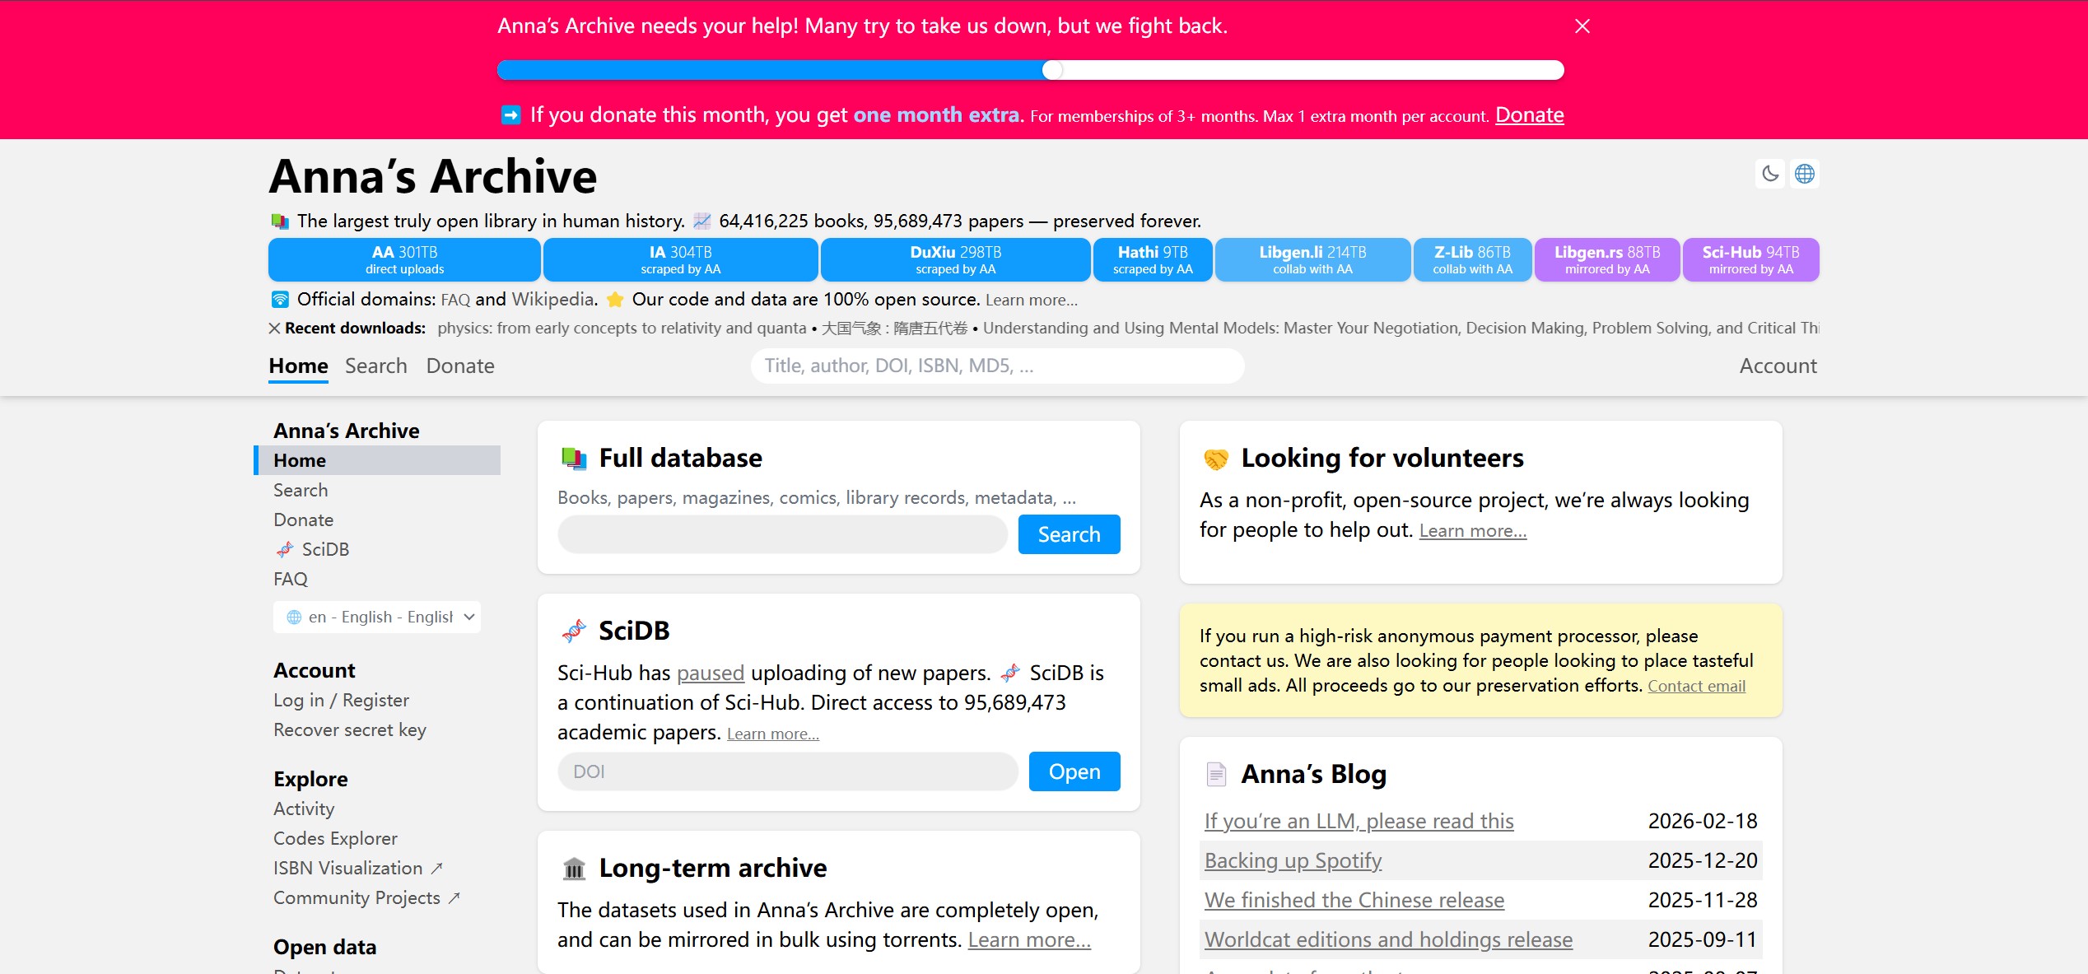Click Learn more about torrents
The image size is (2088, 974).
pos(1029,940)
